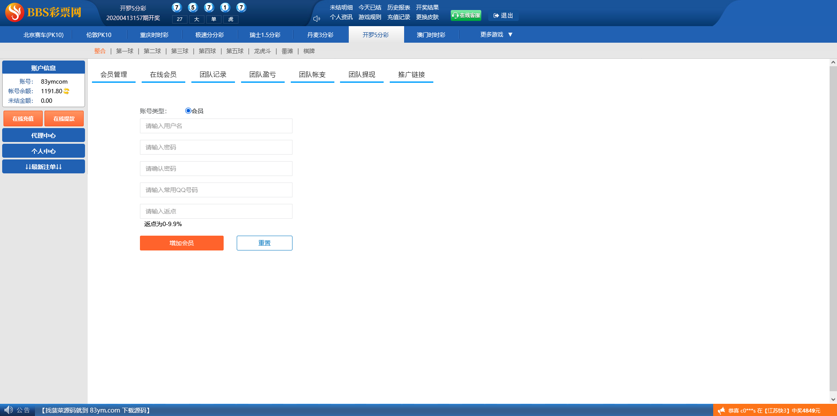The image size is (837, 416).
Task: Click the 公告 speaker icon at bottom
Action: pyautogui.click(x=8, y=410)
